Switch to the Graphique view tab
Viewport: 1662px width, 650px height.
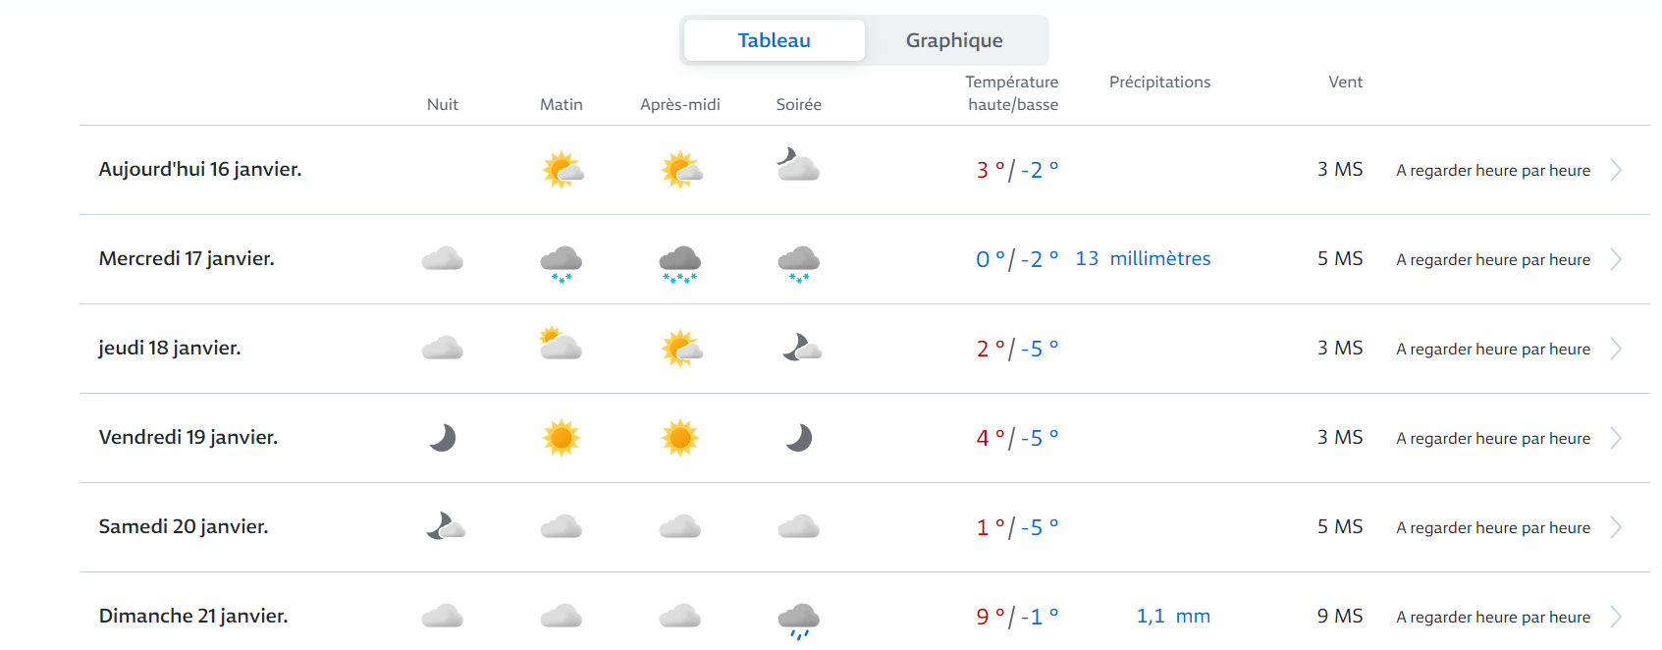pyautogui.click(x=953, y=40)
